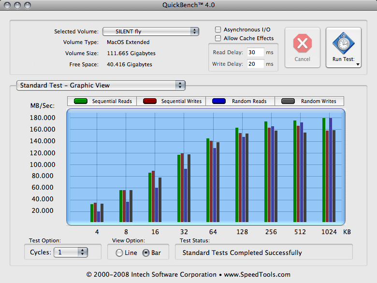Screen dimensions: 377x283
Task: Click the 1024 KB sequential reads bar
Action: point(324,171)
